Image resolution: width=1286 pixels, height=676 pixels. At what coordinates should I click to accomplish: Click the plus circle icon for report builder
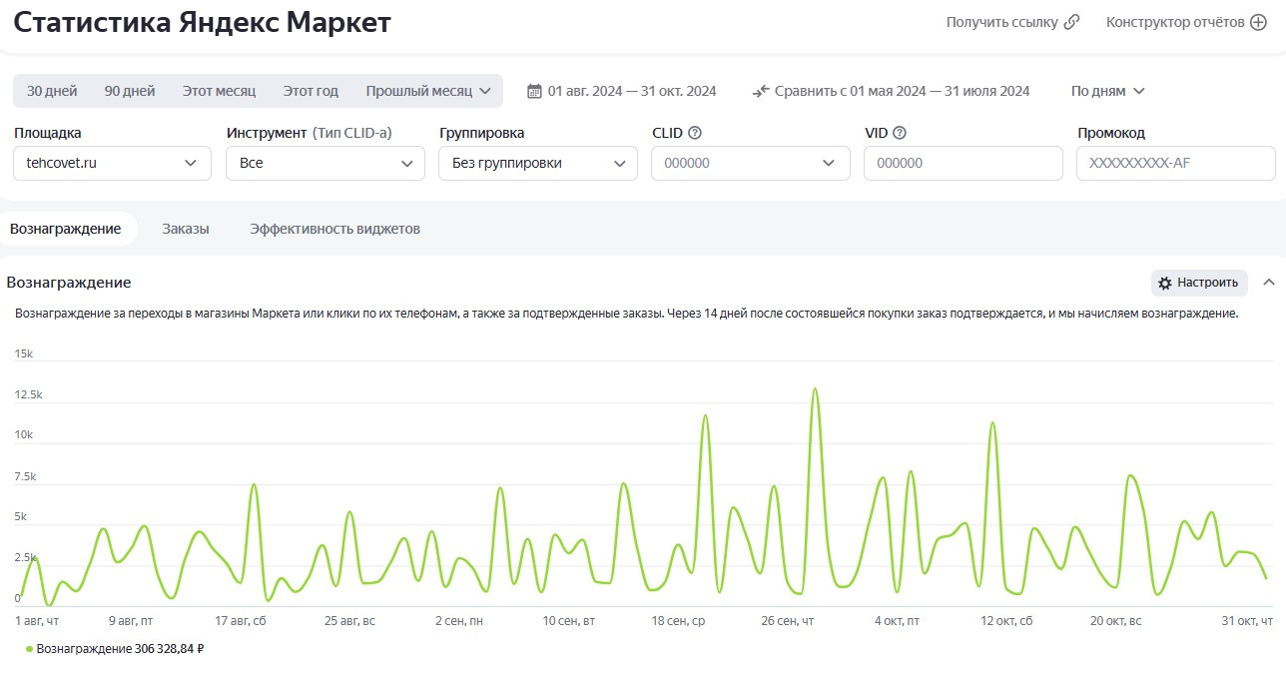click(x=1258, y=22)
